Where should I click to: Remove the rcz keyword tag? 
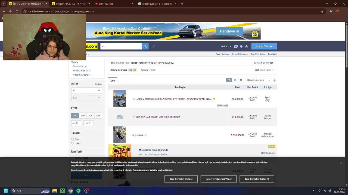point(135,70)
